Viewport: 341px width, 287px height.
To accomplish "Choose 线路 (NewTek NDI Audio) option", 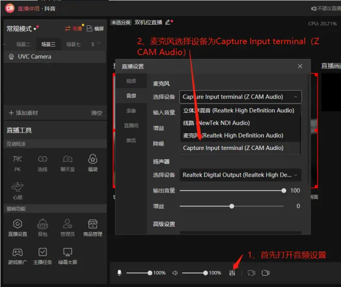I will [240, 123].
